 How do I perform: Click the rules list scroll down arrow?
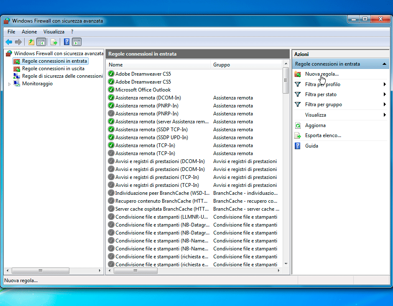click(286, 264)
